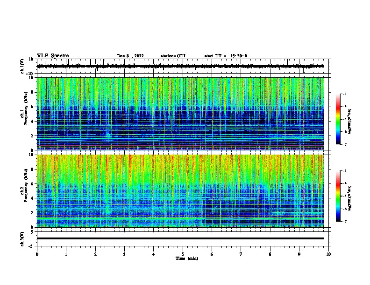The image size is (370, 285).
Task: Click the "6" kHz tick on ch.1 frequency axis
Action: pyautogui.click(x=33, y=107)
